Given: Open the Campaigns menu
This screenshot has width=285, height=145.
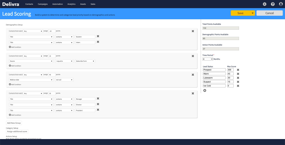Looking at the screenshot, I should (43, 4).
